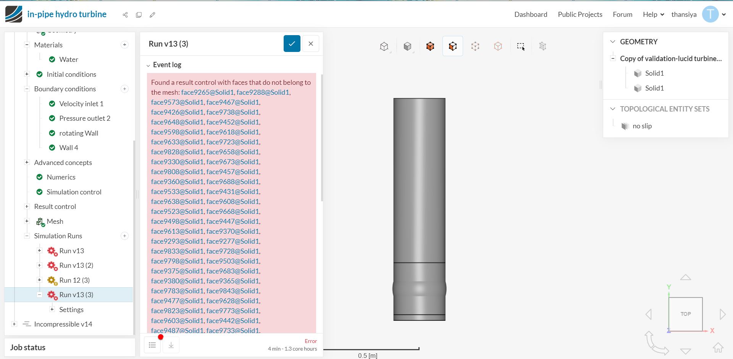Open Simulation control settings

tap(74, 192)
